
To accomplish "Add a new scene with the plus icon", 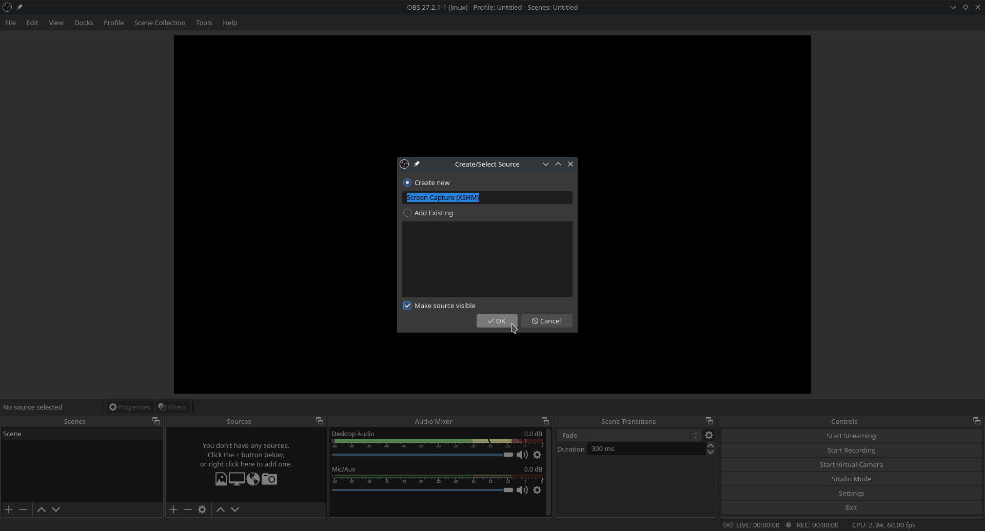I will 9,509.
